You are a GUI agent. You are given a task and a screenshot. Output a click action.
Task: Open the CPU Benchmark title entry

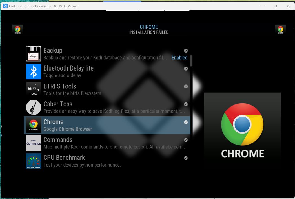64,158
